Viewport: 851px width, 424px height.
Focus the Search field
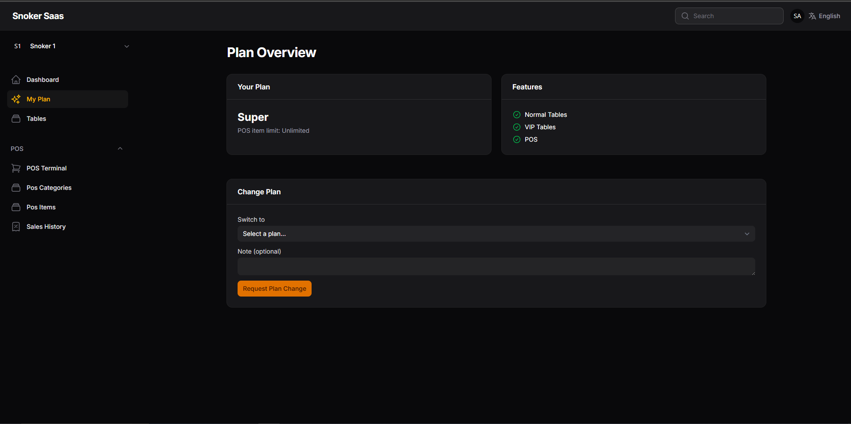729,16
